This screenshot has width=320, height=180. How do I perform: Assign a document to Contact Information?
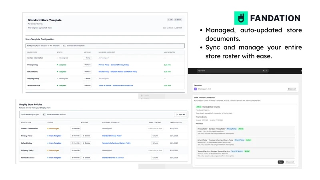point(87,58)
